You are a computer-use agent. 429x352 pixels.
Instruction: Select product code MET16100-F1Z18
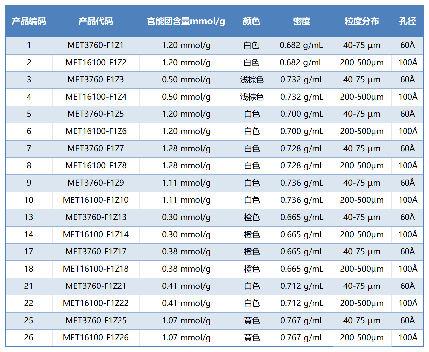[96, 269]
